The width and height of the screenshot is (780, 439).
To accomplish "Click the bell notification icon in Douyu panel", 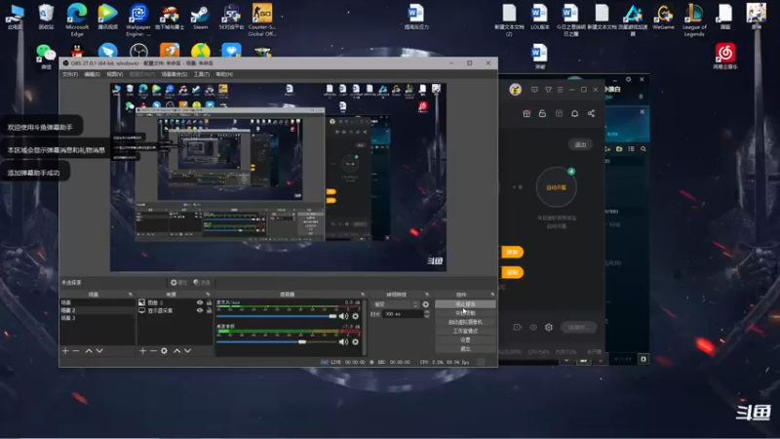I will [574, 113].
